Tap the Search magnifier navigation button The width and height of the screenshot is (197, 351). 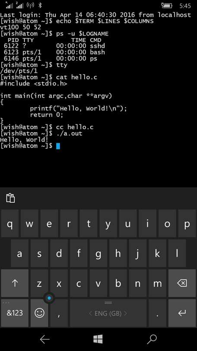point(152,340)
